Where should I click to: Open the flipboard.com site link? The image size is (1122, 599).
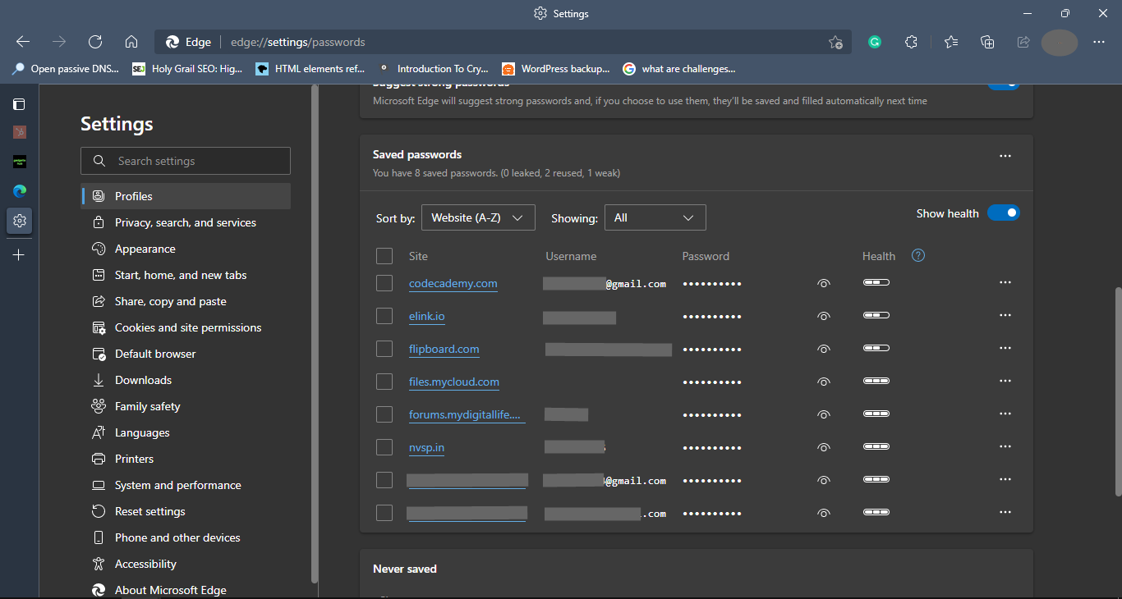coord(444,349)
